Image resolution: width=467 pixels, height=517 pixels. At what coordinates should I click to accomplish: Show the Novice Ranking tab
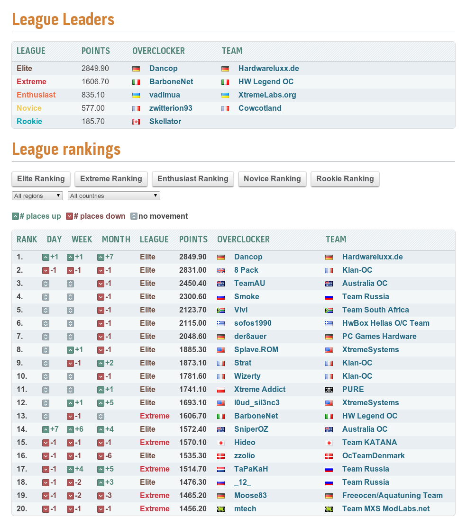click(x=272, y=178)
